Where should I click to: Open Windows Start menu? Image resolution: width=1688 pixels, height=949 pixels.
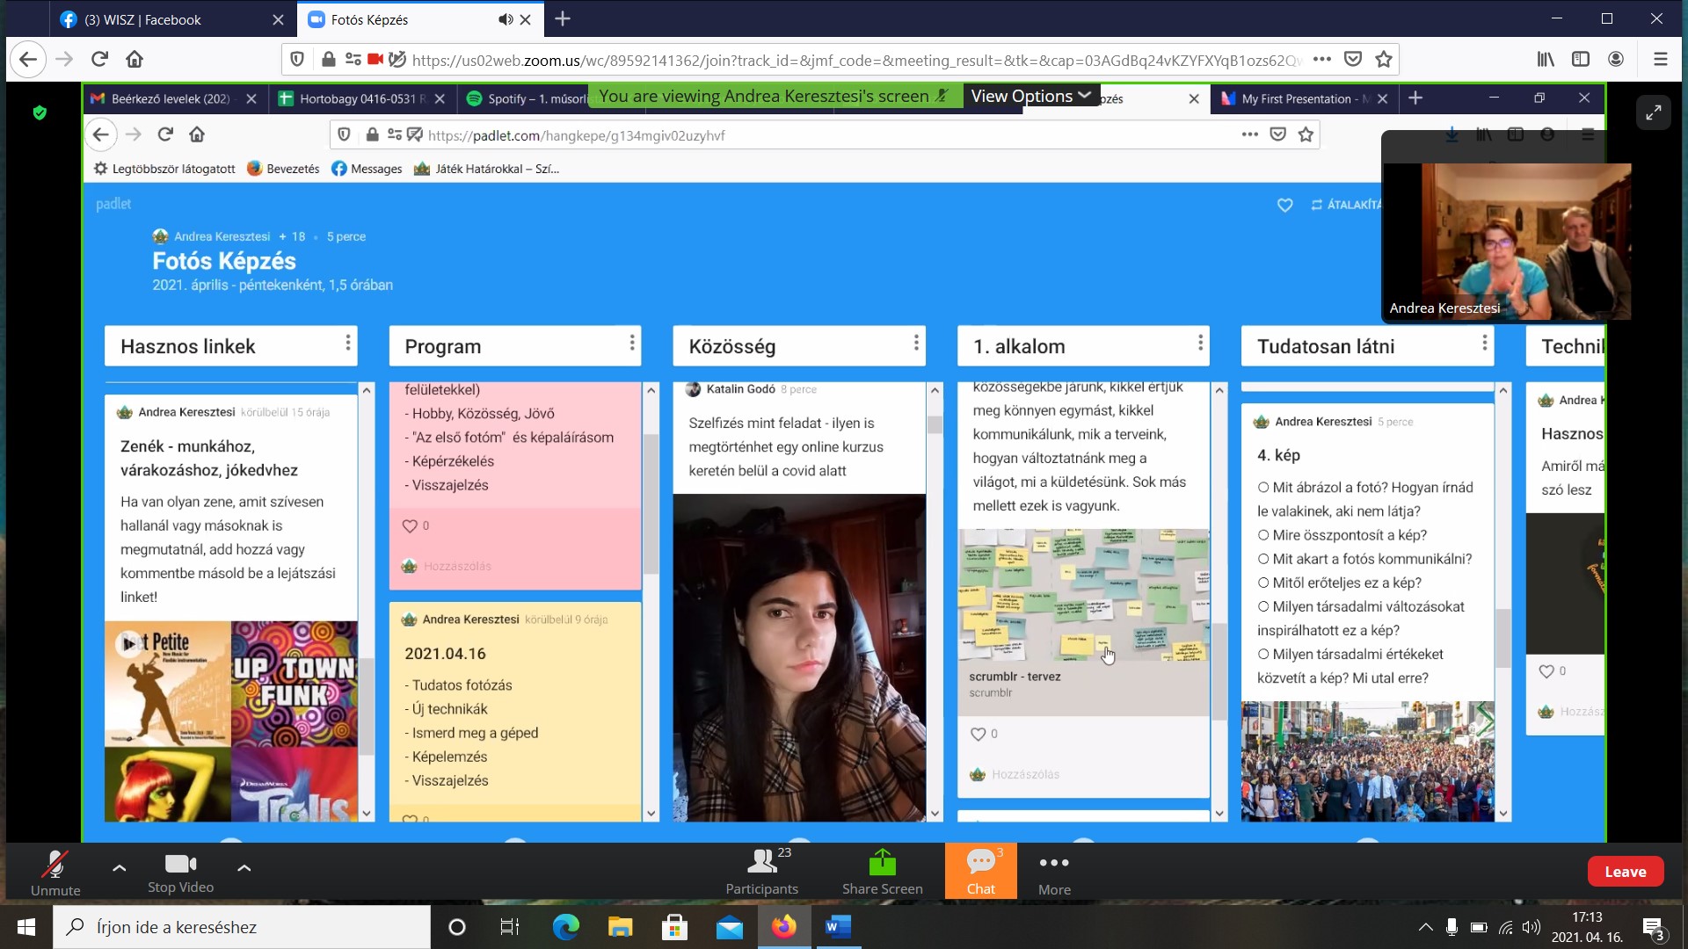pos(26,927)
